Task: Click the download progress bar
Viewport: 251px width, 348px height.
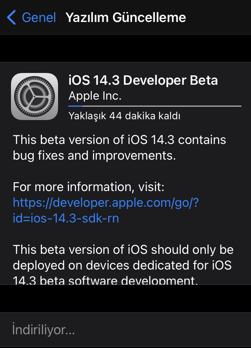Action: [155, 106]
